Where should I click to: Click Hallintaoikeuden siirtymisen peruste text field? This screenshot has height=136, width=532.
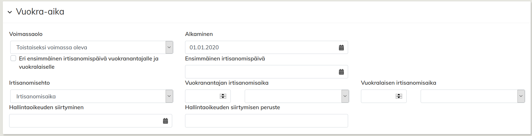click(266, 121)
